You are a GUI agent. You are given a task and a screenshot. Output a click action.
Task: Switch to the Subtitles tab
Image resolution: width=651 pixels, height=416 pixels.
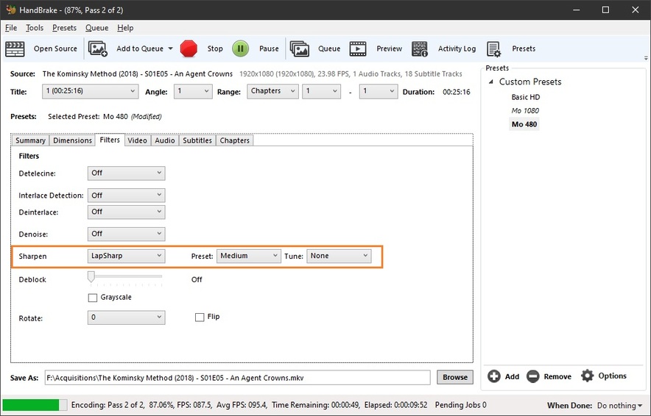(x=197, y=140)
